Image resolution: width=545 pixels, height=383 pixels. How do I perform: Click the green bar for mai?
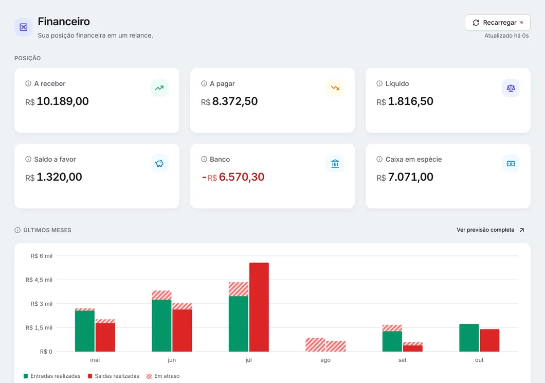tap(85, 331)
